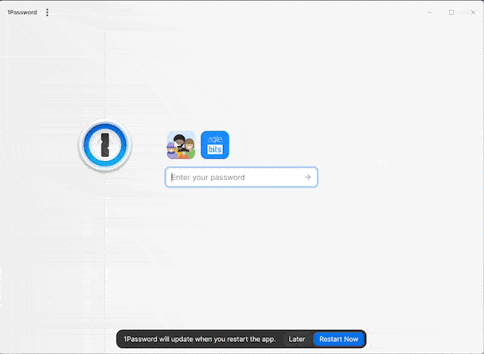The image size is (484, 354).
Task: Minimize the 1Password window
Action: click(x=430, y=12)
